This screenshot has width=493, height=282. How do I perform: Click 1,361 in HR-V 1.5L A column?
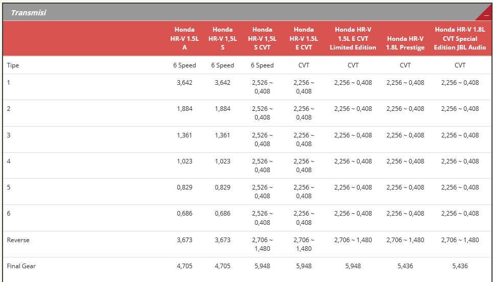184,135
